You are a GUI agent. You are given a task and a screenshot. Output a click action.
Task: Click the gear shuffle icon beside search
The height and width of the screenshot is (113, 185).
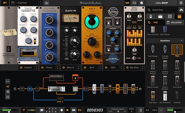(181, 10)
